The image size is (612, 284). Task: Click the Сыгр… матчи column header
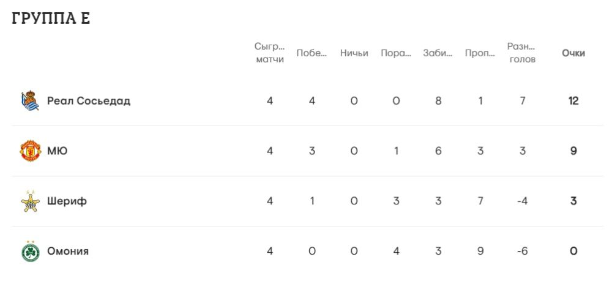coord(270,53)
